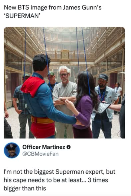131x196 pixels.
Task: Click the verified badge beside Officer Martinez
Action: coord(69,147)
